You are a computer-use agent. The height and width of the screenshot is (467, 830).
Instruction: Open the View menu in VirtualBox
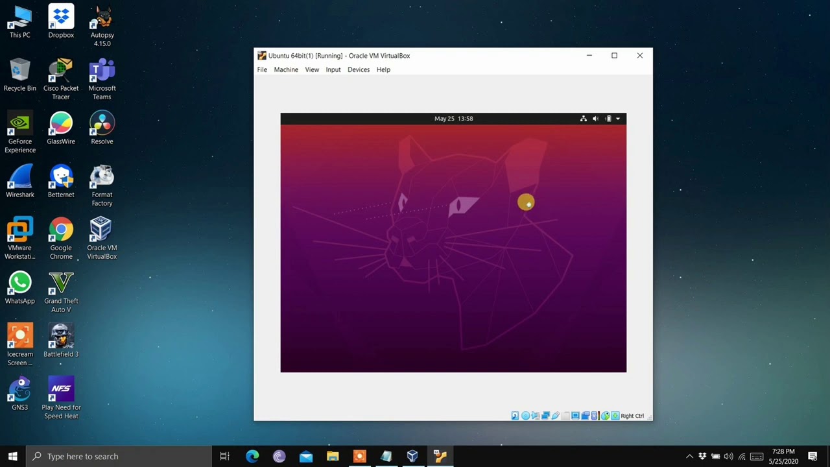[x=312, y=69]
